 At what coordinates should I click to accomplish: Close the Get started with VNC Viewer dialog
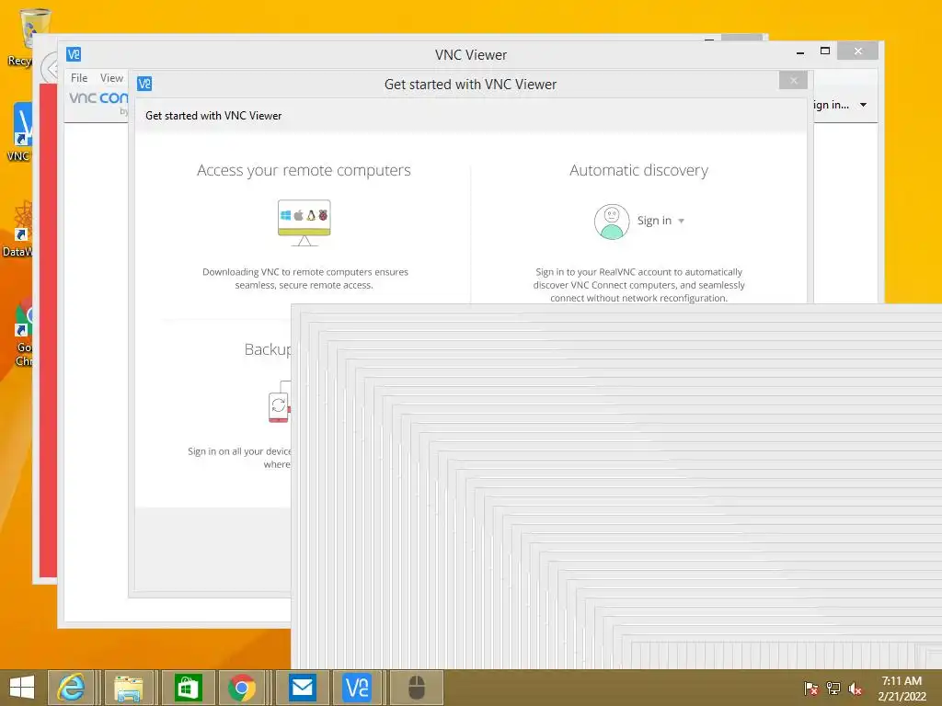794,80
